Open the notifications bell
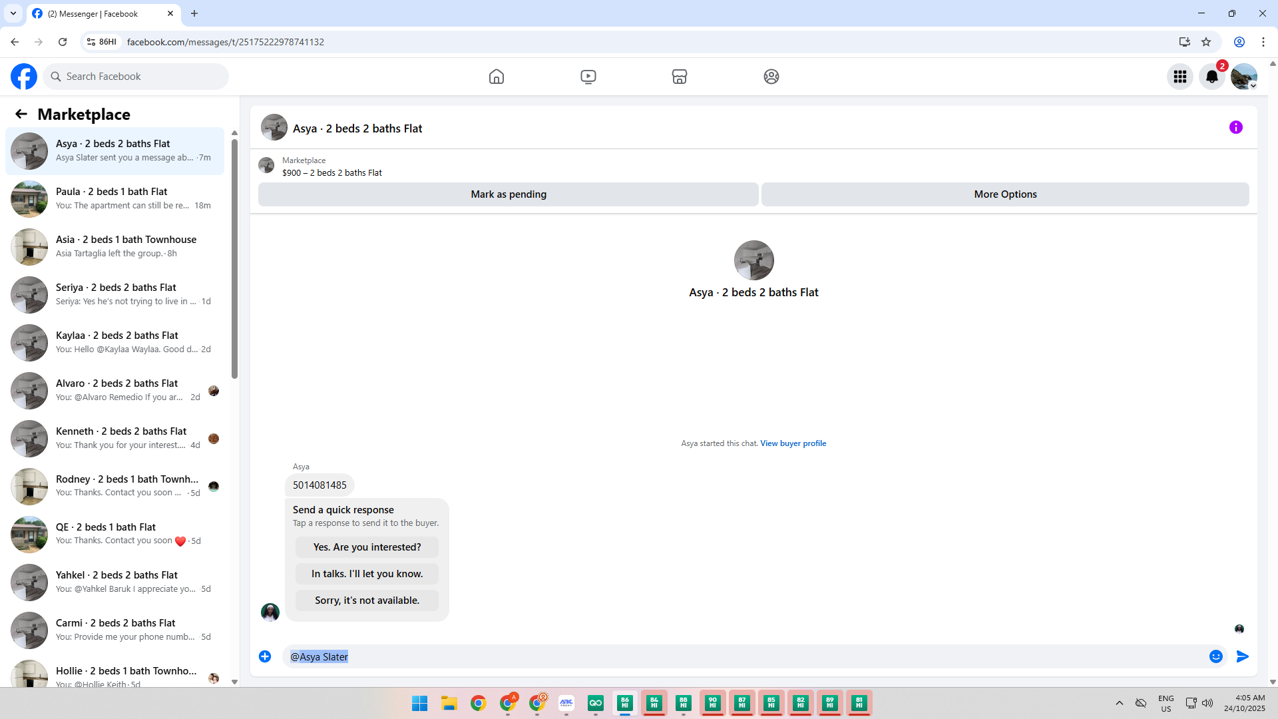 pyautogui.click(x=1212, y=77)
